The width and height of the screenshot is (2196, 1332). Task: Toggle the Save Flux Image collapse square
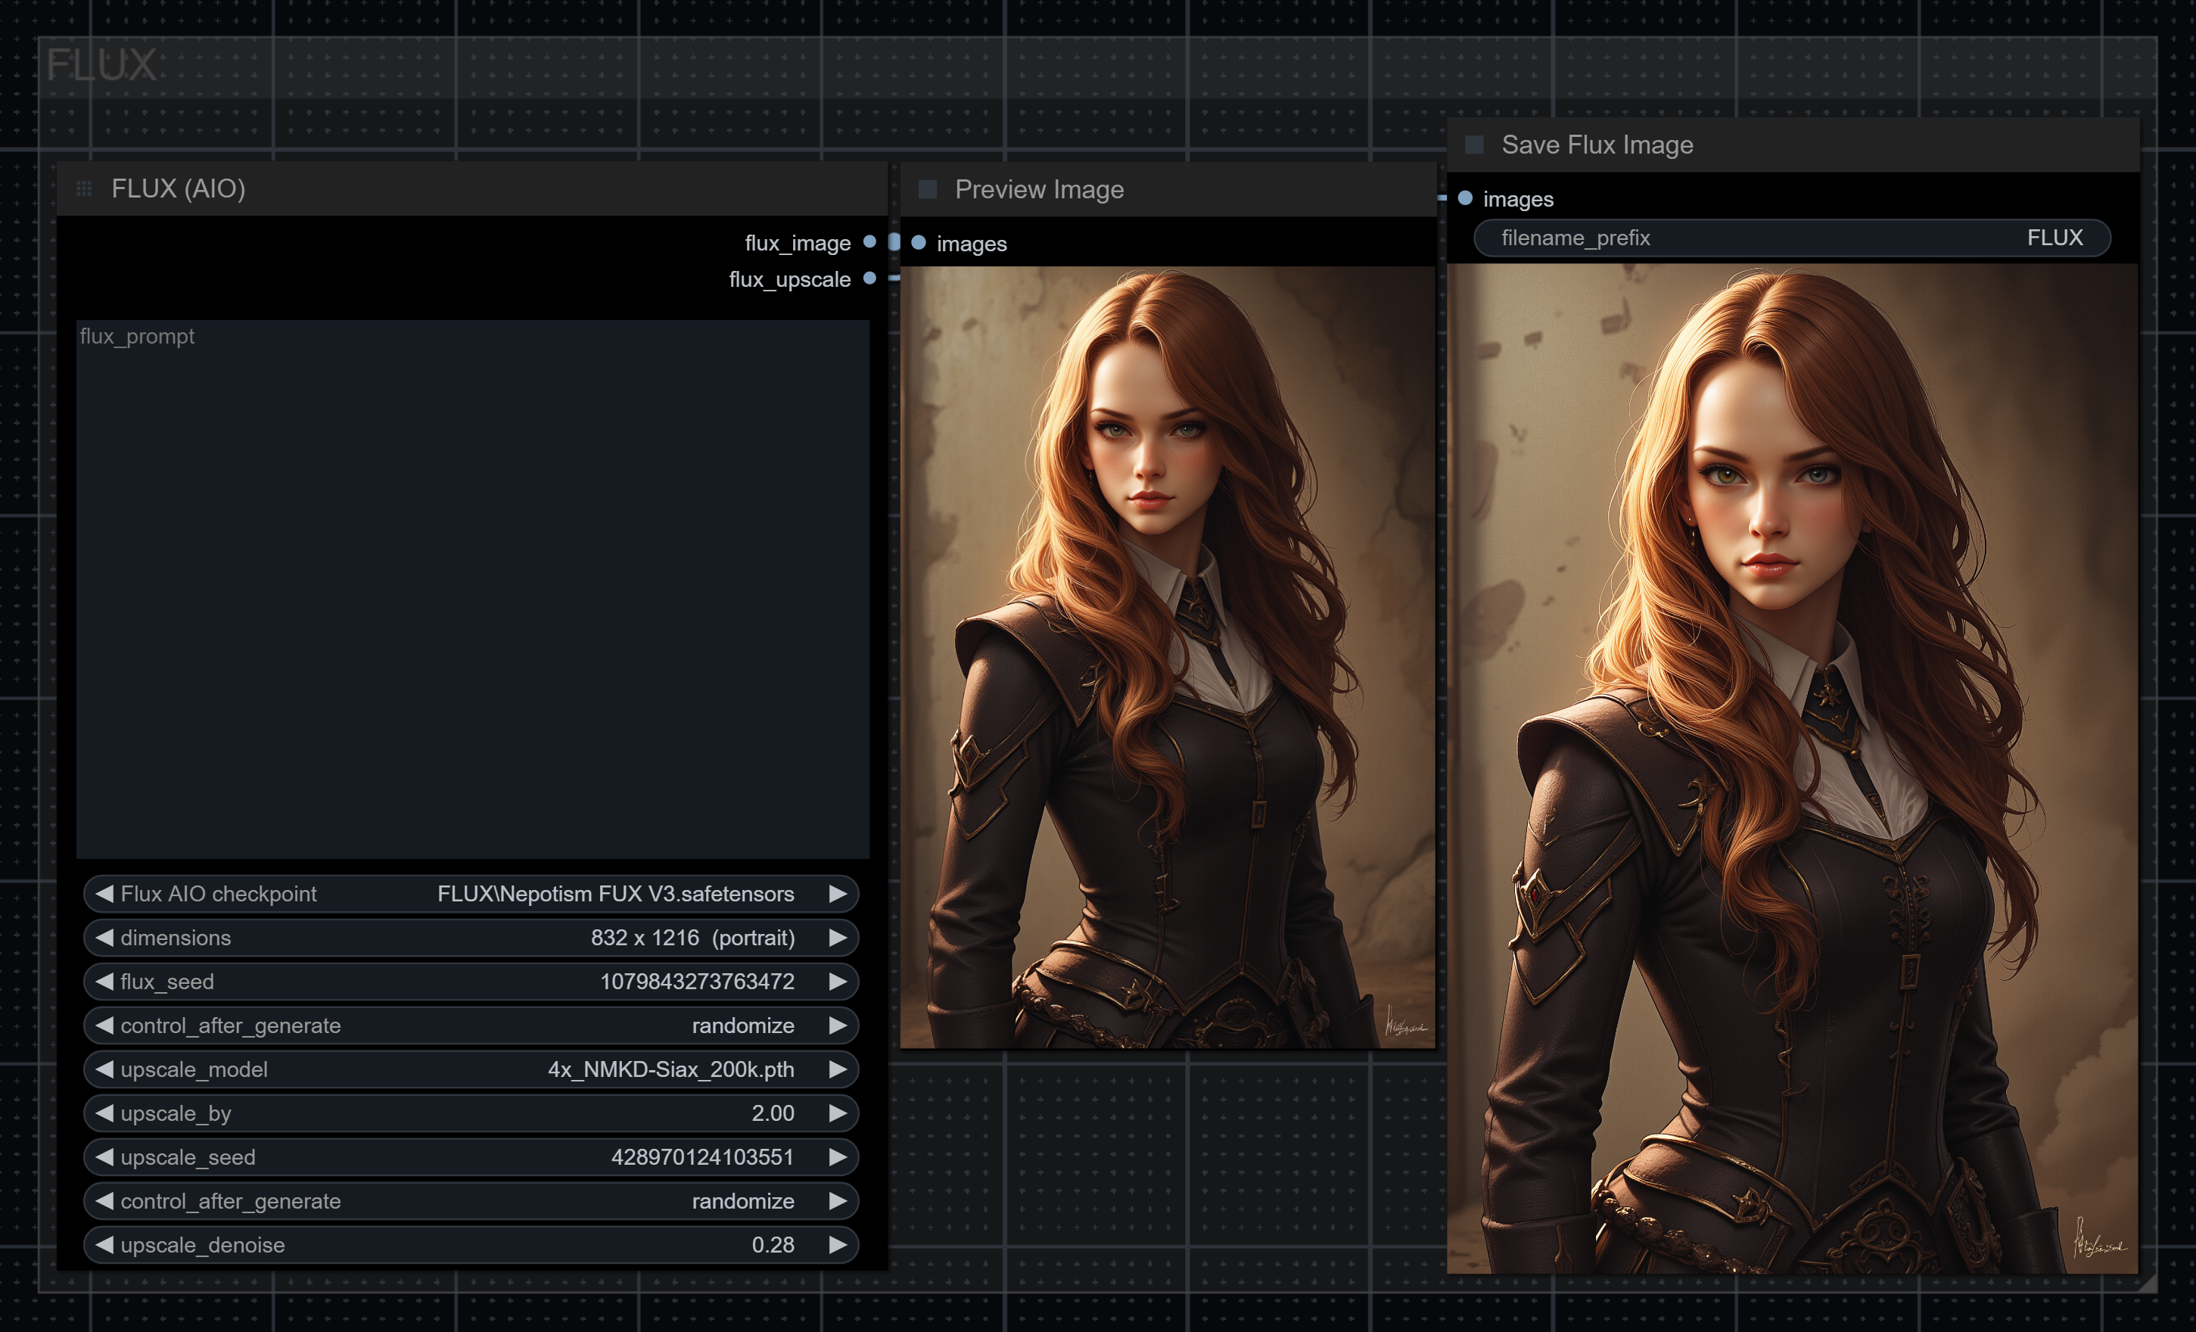click(1474, 145)
